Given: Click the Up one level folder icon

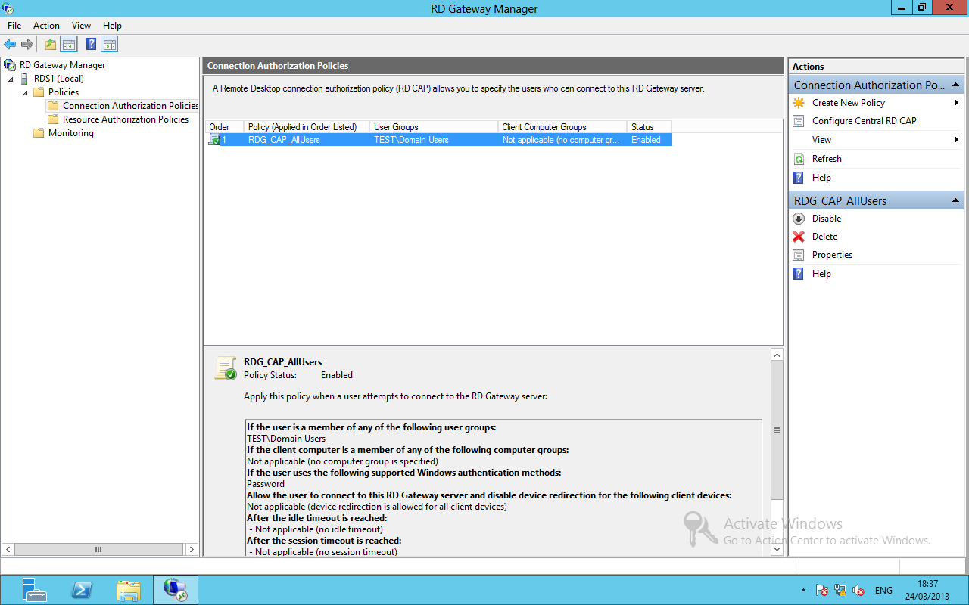Looking at the screenshot, I should pos(51,45).
